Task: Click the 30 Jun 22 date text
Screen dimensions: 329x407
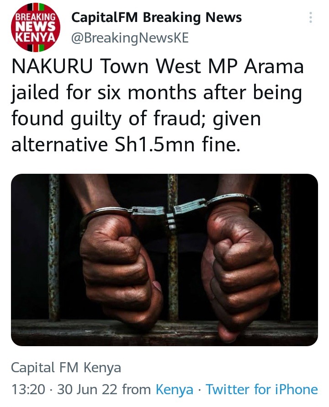Action: [x=87, y=389]
